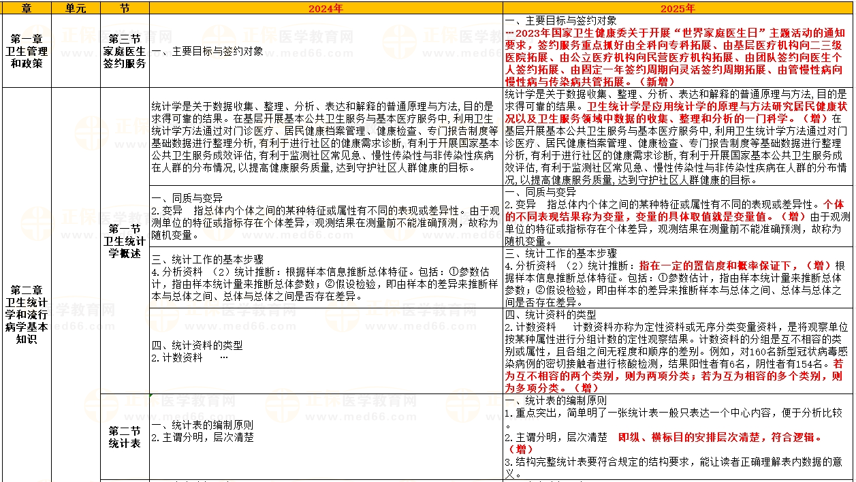
Task: Click 2024 cell 主要目标与签约对象
Action: [326, 51]
